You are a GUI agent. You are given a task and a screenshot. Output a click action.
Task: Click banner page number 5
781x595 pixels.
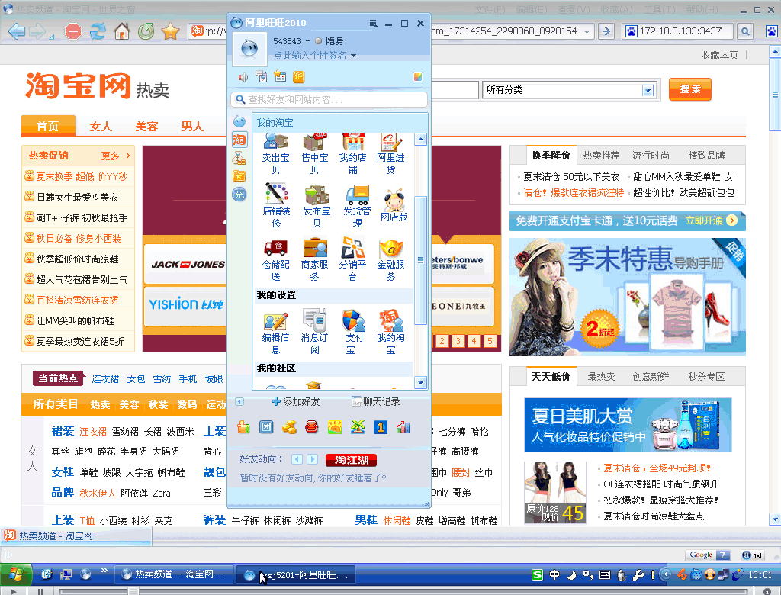click(490, 341)
